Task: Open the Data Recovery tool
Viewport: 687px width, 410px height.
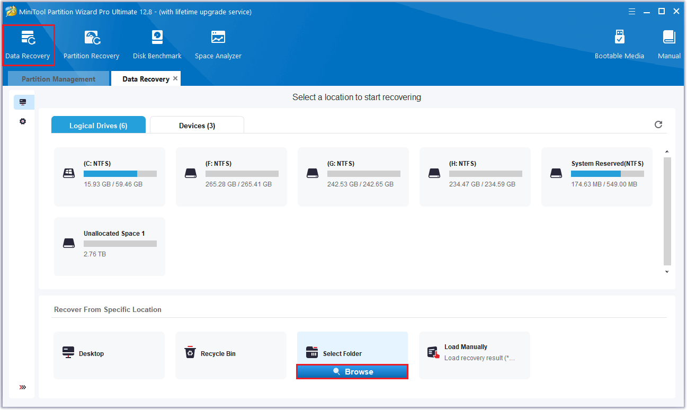Action: pos(28,45)
